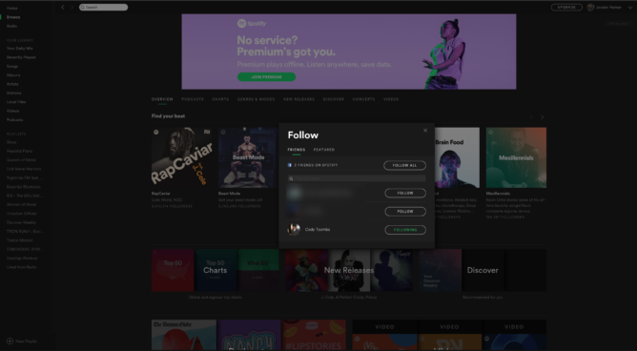Image resolution: width=637 pixels, height=351 pixels.
Task: Click the New Playlist plus icon
Action: (10, 341)
